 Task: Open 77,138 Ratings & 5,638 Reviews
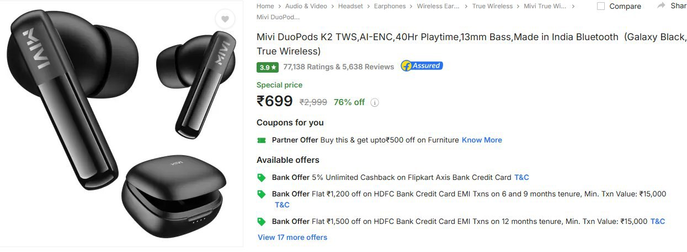(x=338, y=67)
